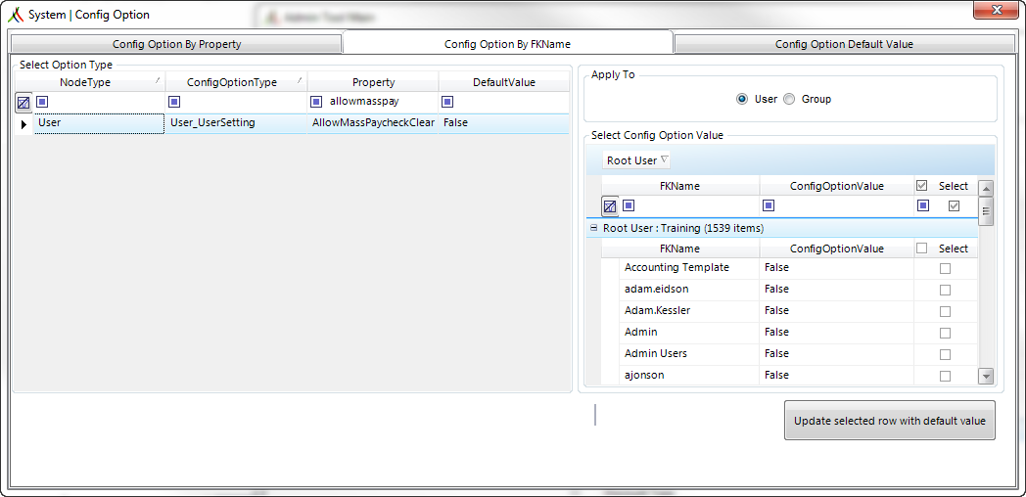Select the Group radio button
Image resolution: width=1026 pixels, height=497 pixels.
pyautogui.click(x=789, y=99)
